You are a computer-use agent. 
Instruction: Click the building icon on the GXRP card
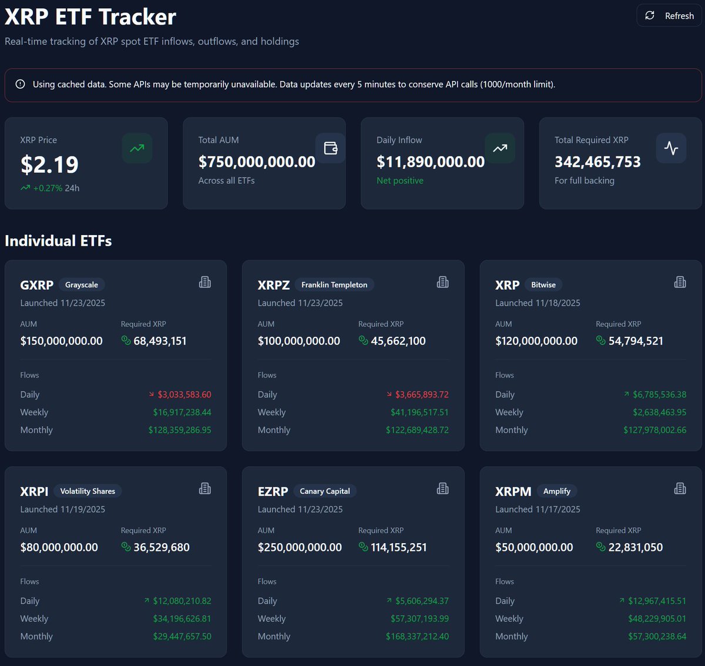click(204, 282)
